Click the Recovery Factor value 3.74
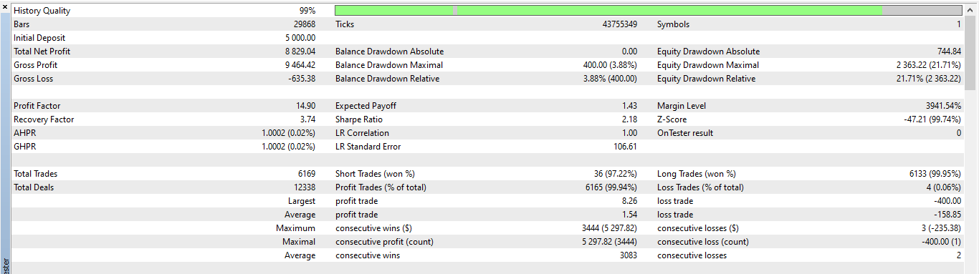Image resolution: width=979 pixels, height=274 pixels. 308,119
